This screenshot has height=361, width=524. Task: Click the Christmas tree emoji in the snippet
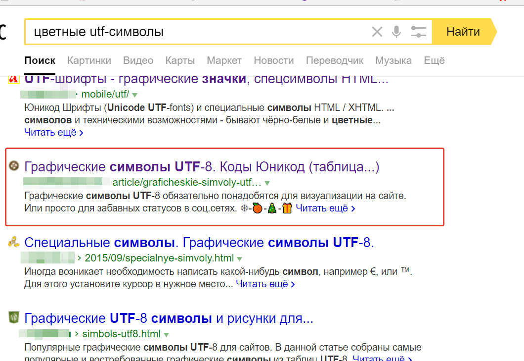click(x=272, y=208)
